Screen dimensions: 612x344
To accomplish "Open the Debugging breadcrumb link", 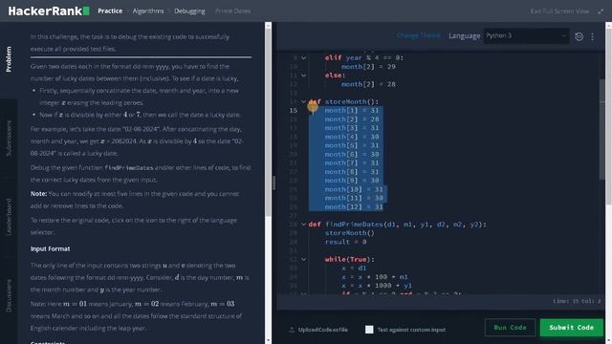I will [189, 11].
